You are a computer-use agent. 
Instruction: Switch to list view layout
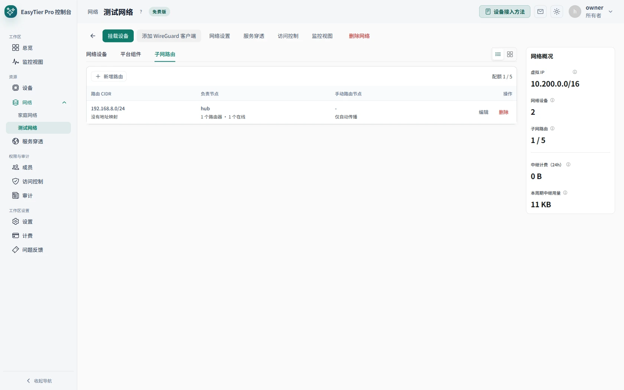point(498,54)
